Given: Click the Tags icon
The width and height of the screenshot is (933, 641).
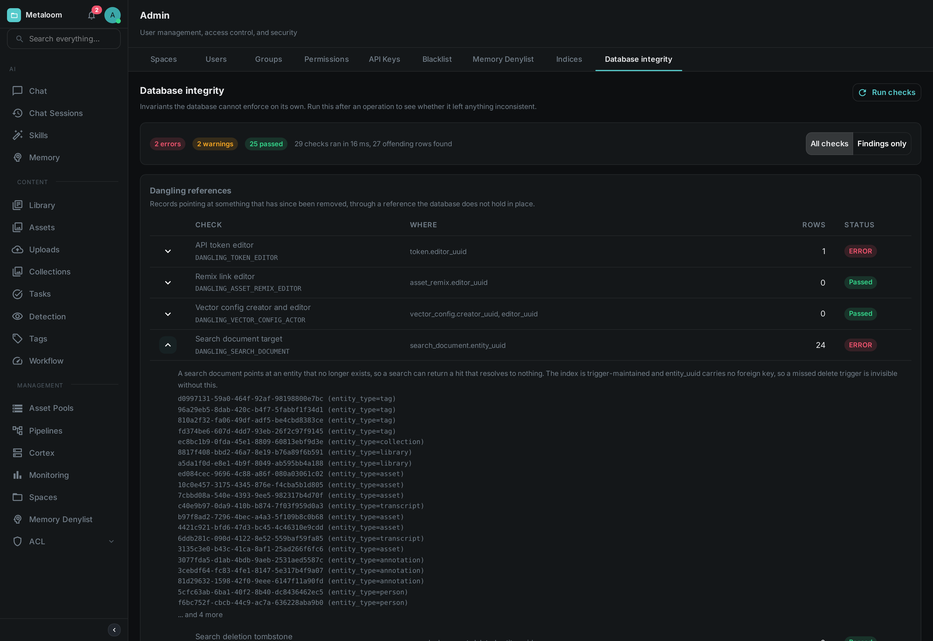Looking at the screenshot, I should point(17,339).
